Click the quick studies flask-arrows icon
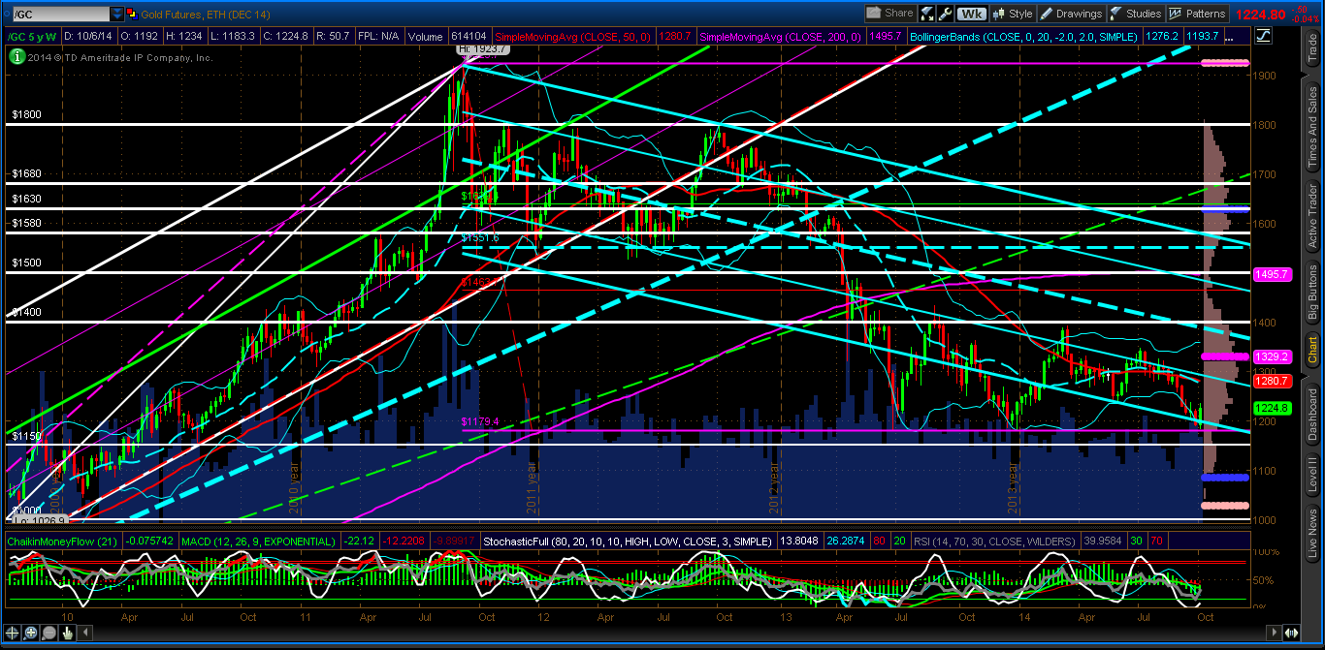Viewport: 1325px width, 650px height. click(926, 14)
